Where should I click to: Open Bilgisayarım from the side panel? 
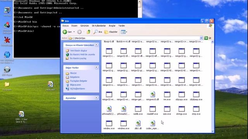tap(76, 85)
